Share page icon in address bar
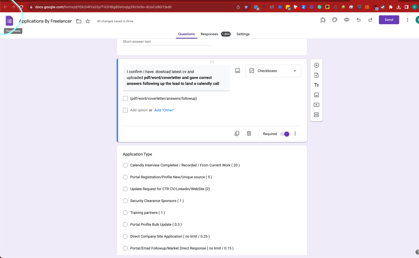The image size is (419, 258). tap(238, 7)
